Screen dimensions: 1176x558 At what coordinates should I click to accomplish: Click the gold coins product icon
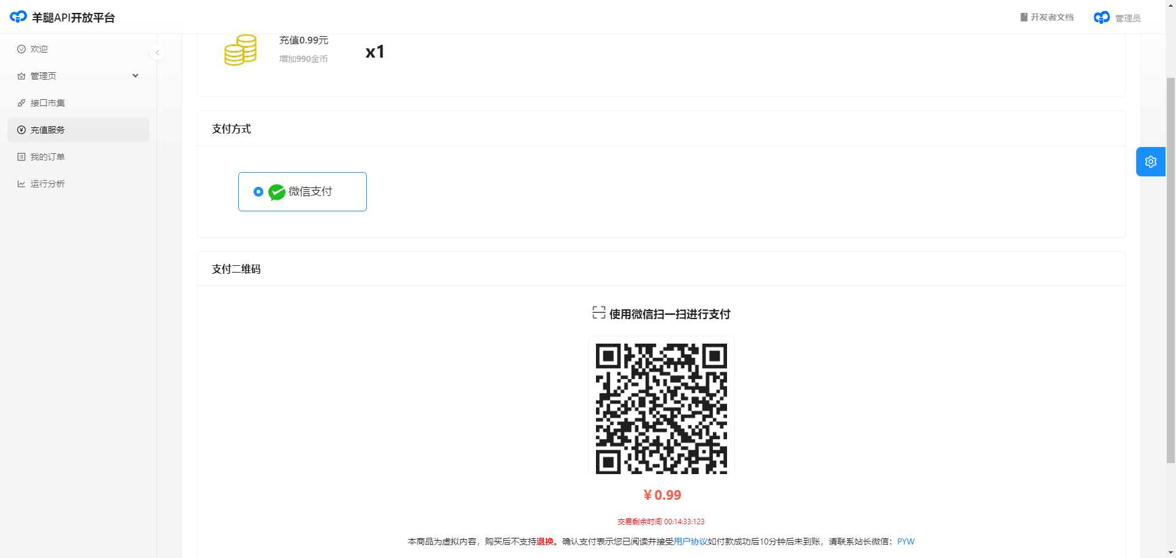tap(240, 51)
